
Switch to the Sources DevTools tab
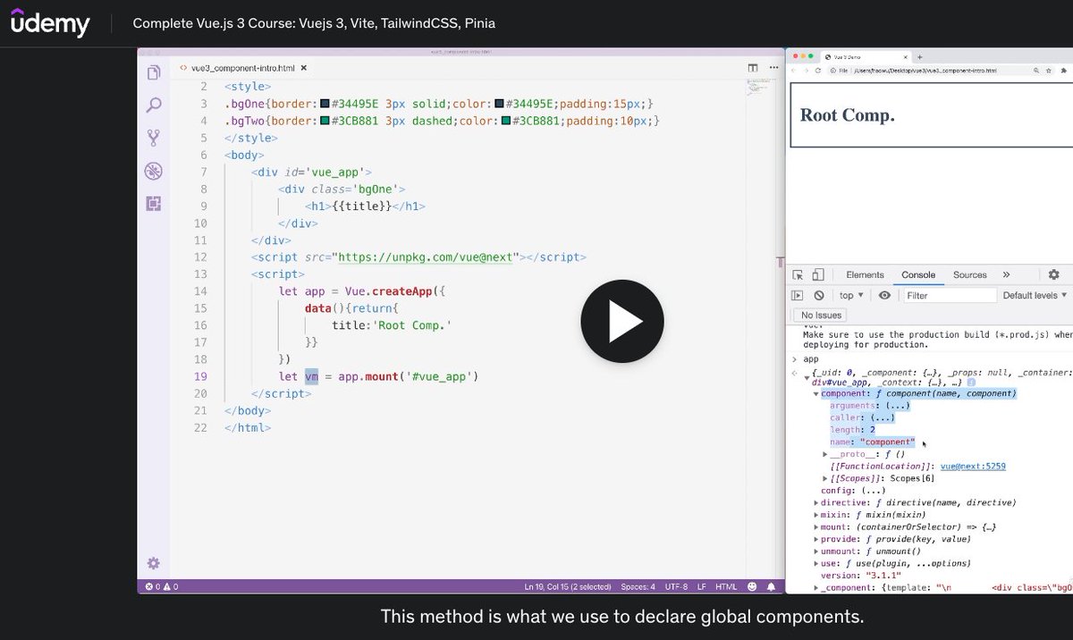coord(969,275)
